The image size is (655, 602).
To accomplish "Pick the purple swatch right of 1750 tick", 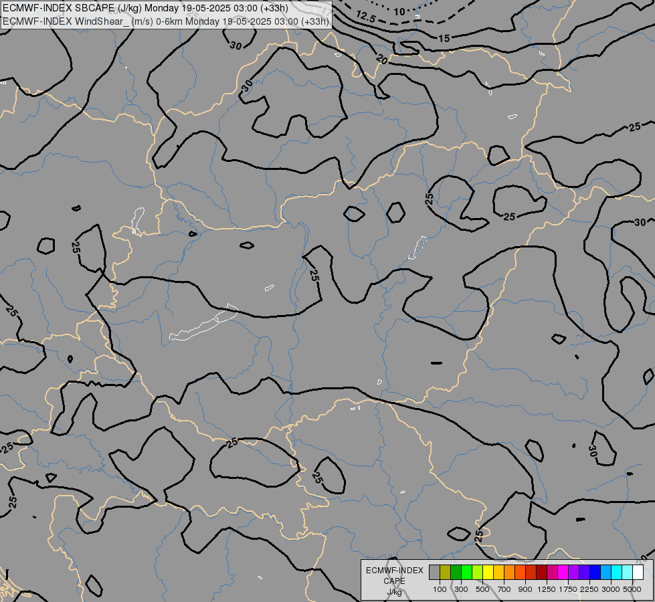I will click(x=573, y=572).
